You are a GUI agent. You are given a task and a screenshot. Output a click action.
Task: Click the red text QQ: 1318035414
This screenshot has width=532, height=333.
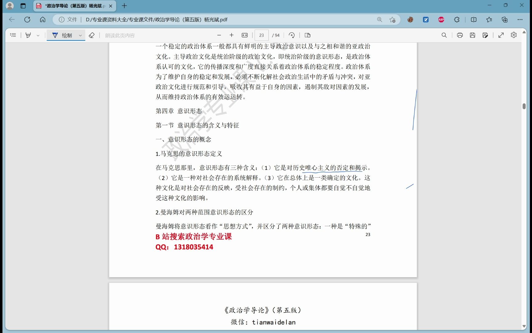click(x=184, y=247)
